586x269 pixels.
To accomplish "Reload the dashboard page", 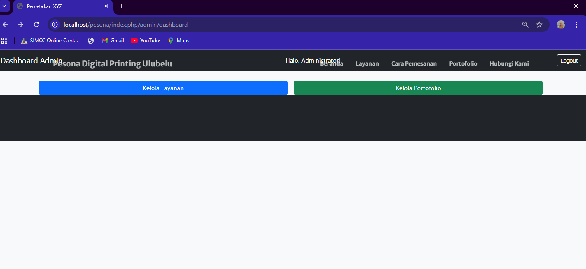I will tap(36, 25).
